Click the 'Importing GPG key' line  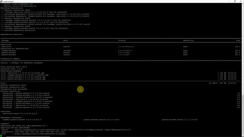15,128
